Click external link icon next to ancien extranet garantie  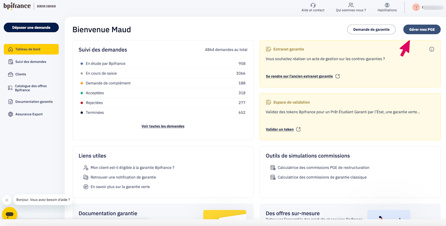click(x=338, y=76)
